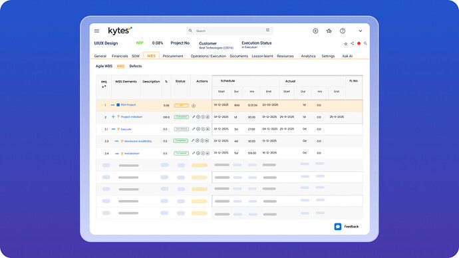Click the play icon in Hardware Availability row
459x258 pixels.
207,141
